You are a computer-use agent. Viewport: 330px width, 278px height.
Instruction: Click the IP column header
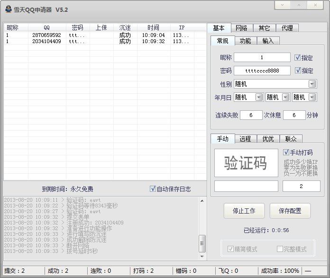point(182,27)
